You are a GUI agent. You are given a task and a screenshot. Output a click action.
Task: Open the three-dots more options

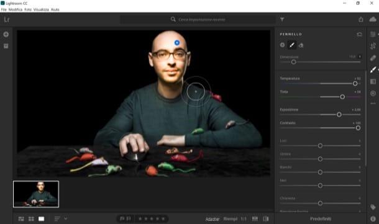pyautogui.click(x=373, y=103)
